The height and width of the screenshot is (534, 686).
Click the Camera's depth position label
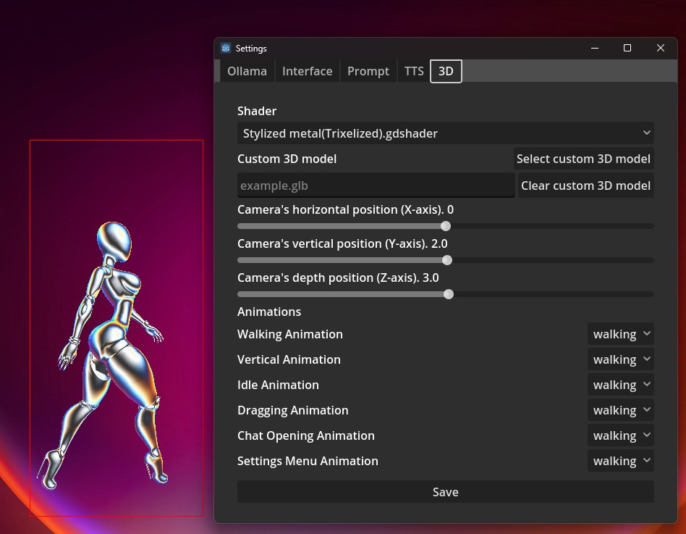click(x=338, y=278)
